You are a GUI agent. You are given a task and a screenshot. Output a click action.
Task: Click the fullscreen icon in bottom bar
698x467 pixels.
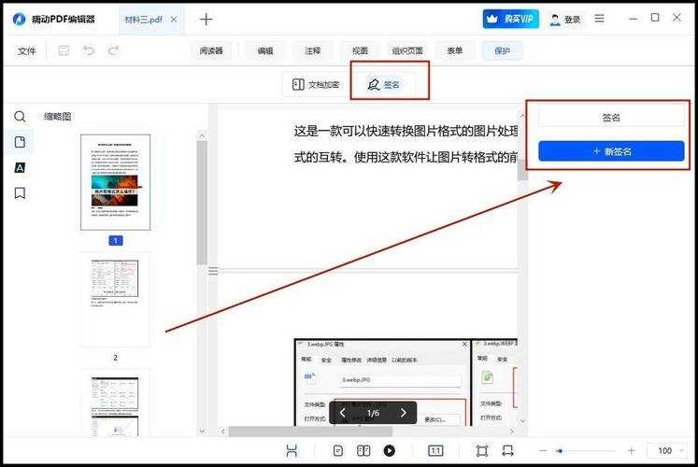481,450
